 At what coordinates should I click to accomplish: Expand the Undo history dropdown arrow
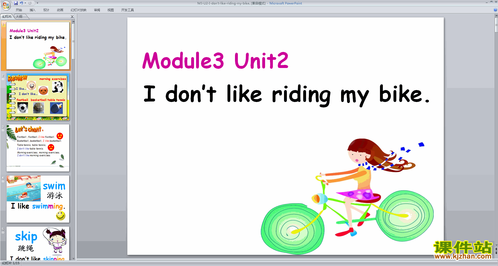(25, 3)
